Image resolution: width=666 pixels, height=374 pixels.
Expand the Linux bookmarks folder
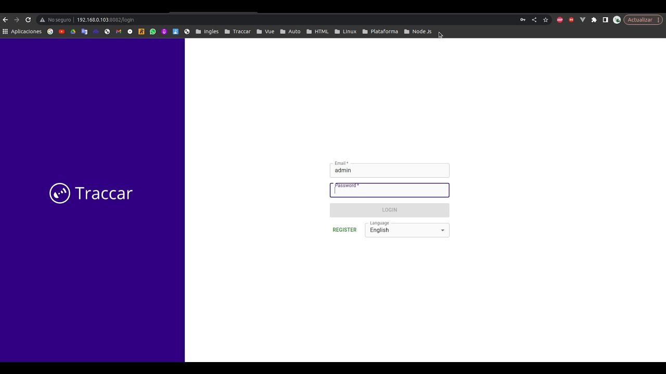(x=345, y=32)
